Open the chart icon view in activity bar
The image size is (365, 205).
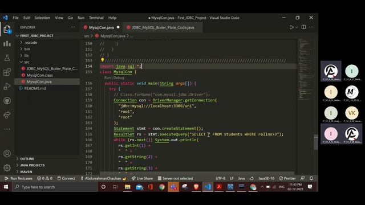tap(7, 43)
